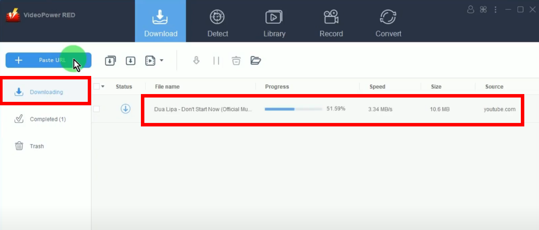Select the Downloading sidebar item

click(45, 92)
